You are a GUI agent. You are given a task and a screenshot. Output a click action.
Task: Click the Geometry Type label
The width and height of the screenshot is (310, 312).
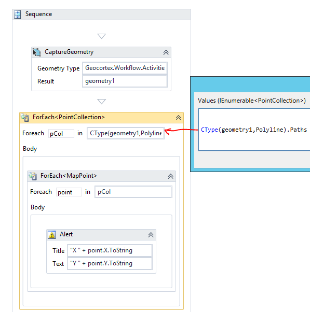click(x=58, y=68)
